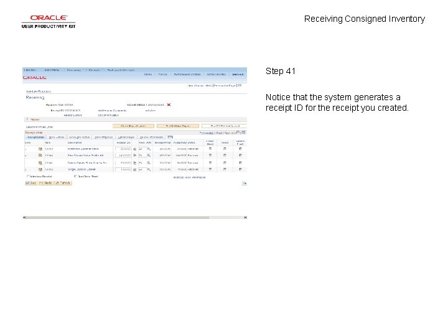Open line details icon in first receipt row
The width and height of the screenshot is (448, 336).
40,149
